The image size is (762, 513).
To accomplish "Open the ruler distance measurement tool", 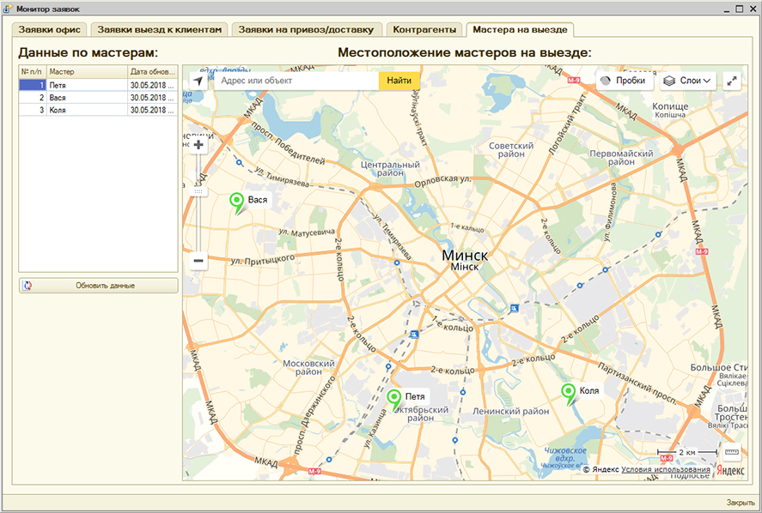I will click(732, 451).
